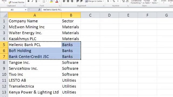Decrease decimal places

(127, 1)
